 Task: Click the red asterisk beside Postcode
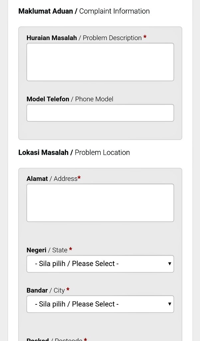point(86,340)
